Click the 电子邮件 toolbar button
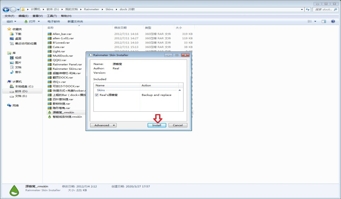Image resolution: width=341 pixels, height=199 pixels. click(x=53, y=22)
